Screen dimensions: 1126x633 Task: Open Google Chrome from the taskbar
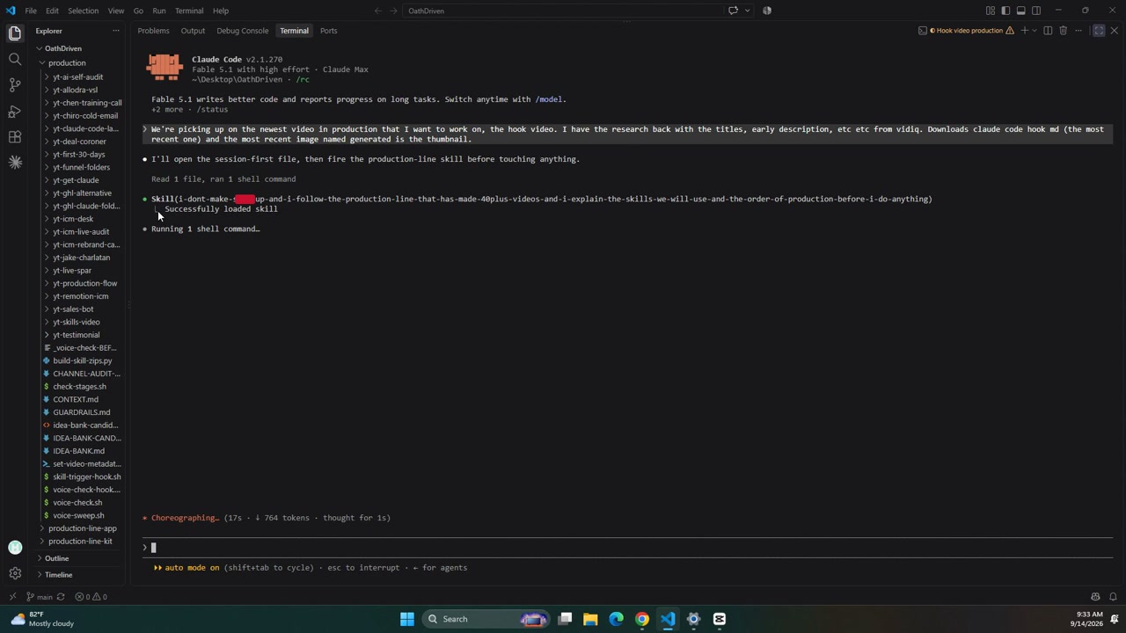[642, 619]
